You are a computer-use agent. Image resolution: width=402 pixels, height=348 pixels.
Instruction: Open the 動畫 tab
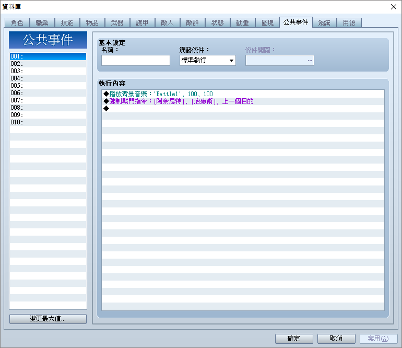pos(243,23)
